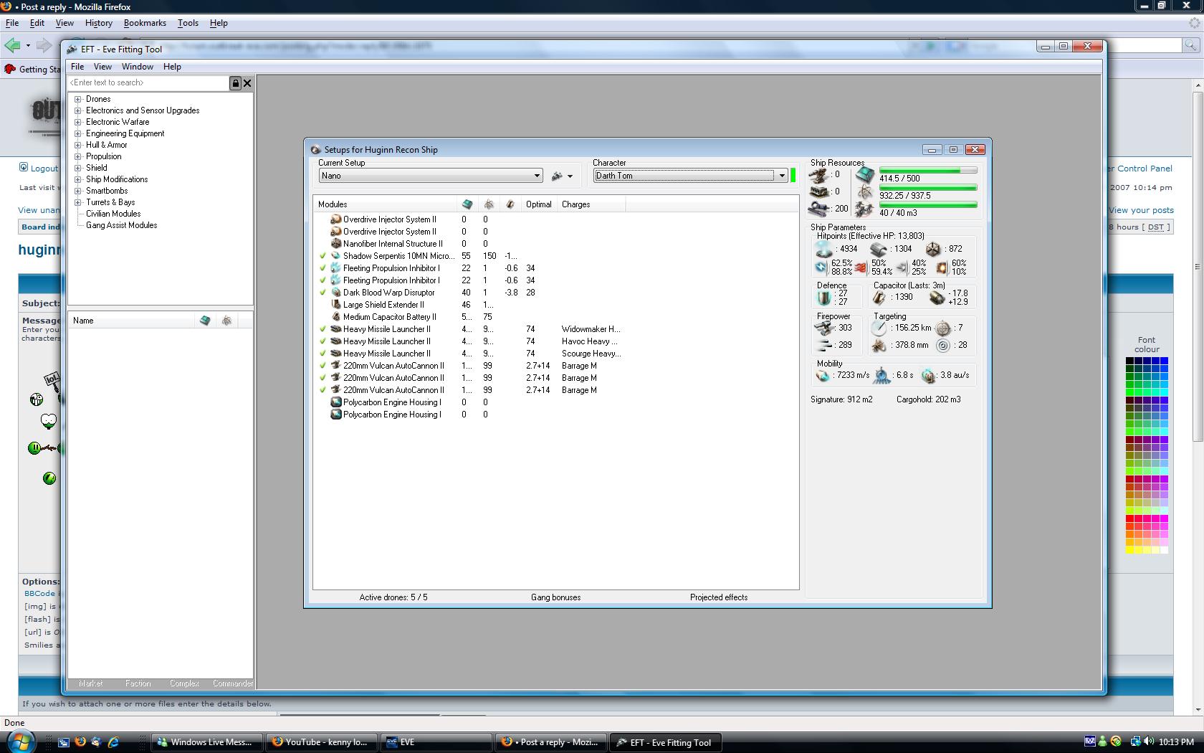Click the launcher hardpoints icon in Ship Resources
The height and width of the screenshot is (753, 1204).
(818, 192)
